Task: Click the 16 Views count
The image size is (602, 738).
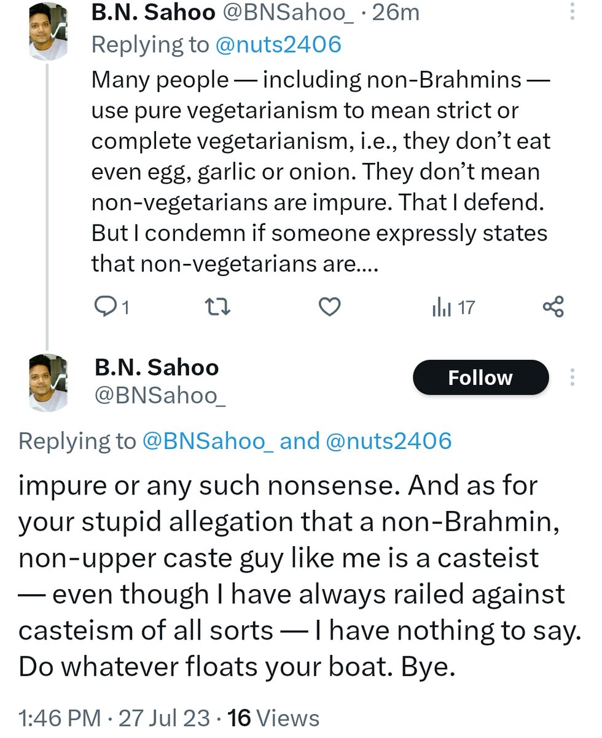Action: (x=273, y=718)
